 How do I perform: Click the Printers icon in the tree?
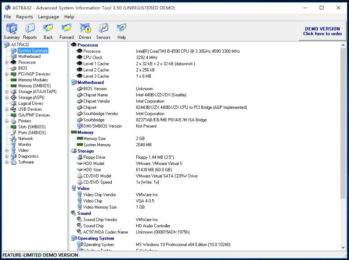tap(14, 121)
